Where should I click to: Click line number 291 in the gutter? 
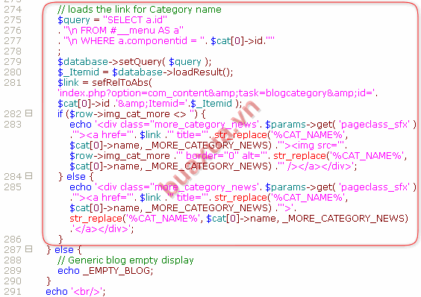pos(13,291)
